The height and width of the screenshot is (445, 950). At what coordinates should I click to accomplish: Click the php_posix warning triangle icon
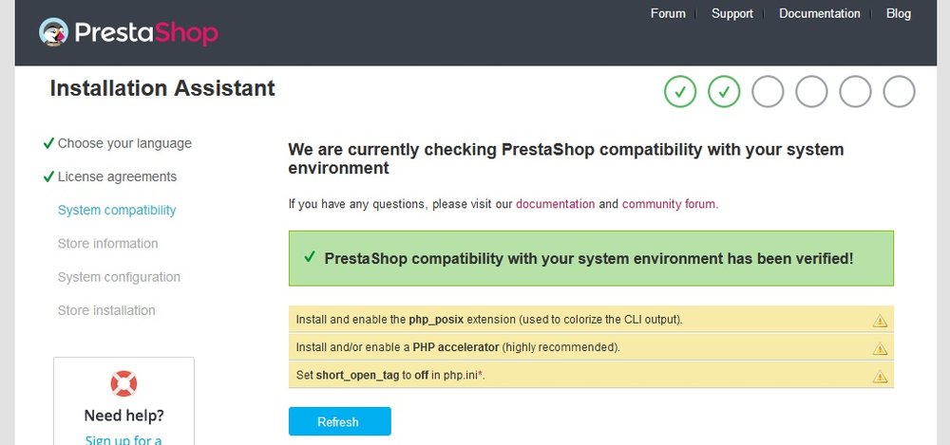880,321
